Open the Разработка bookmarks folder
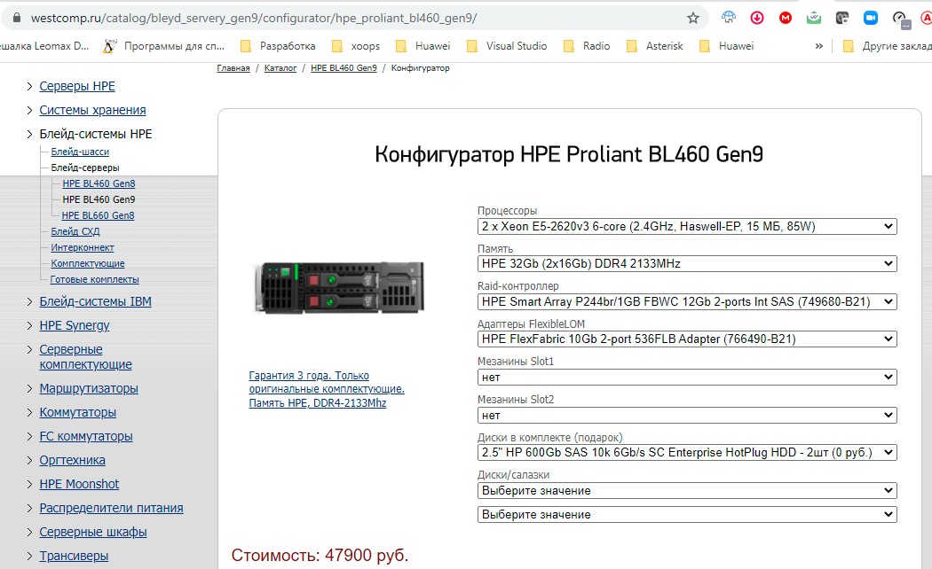Viewport: 932px width, 569px height. (277, 46)
